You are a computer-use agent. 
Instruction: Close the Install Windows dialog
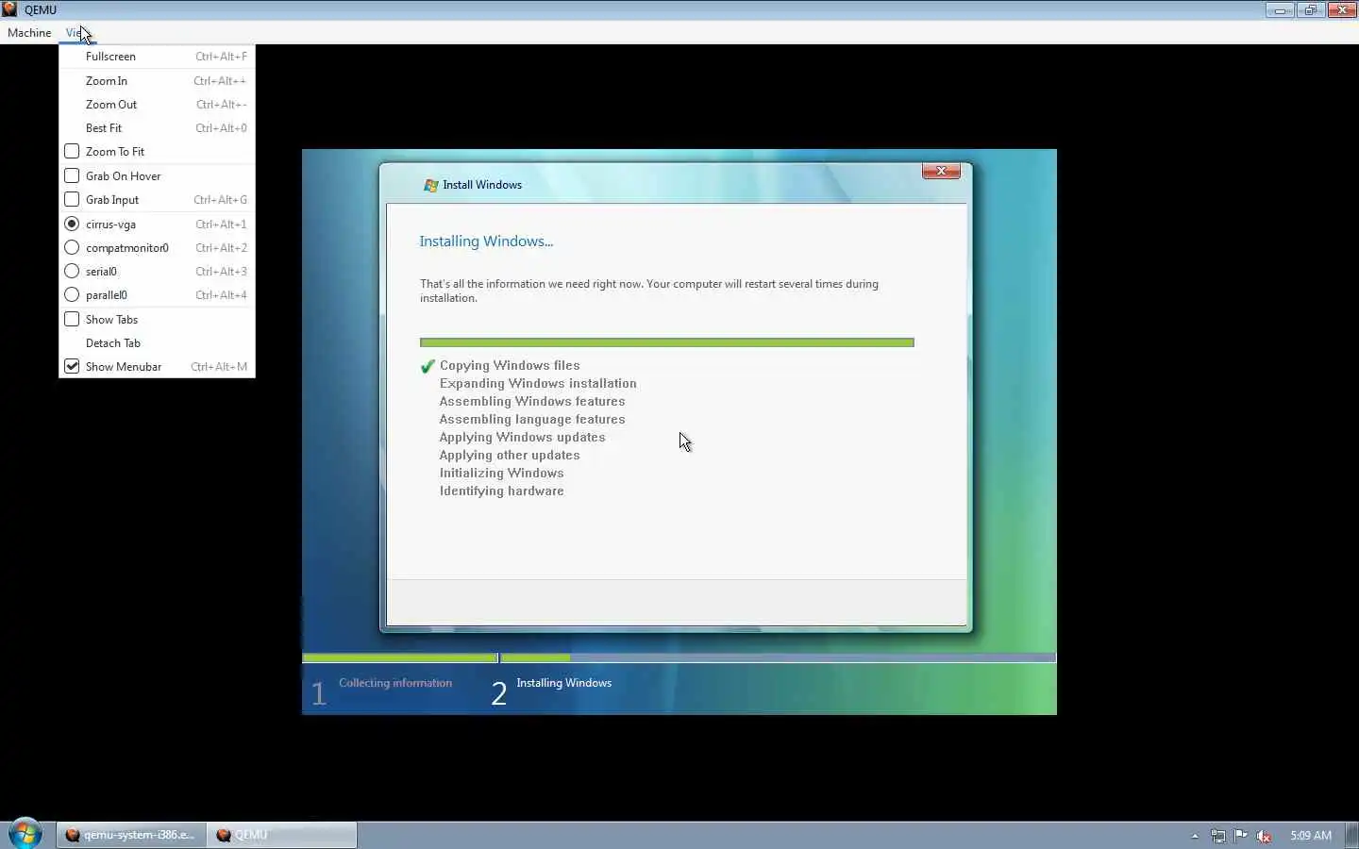click(941, 171)
